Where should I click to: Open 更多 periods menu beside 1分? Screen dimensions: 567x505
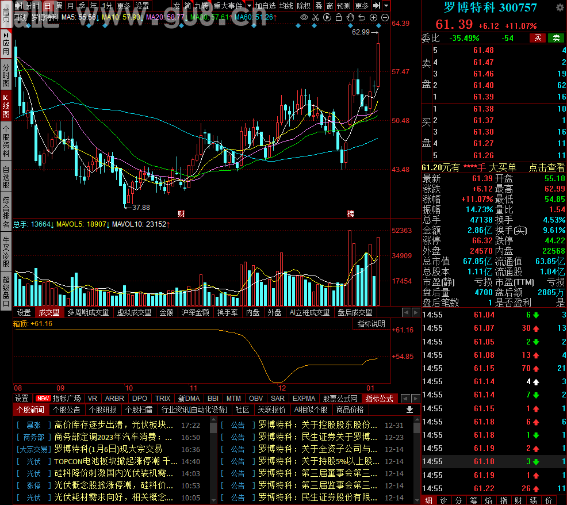click(x=124, y=6)
